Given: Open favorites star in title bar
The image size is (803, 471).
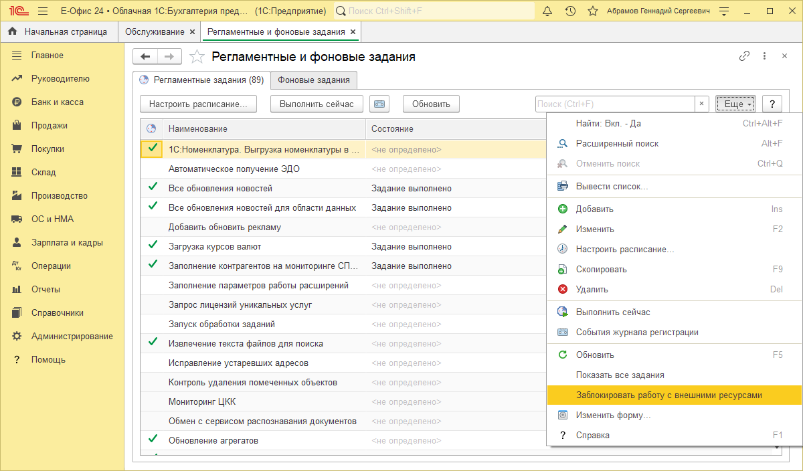Looking at the screenshot, I should (592, 11).
